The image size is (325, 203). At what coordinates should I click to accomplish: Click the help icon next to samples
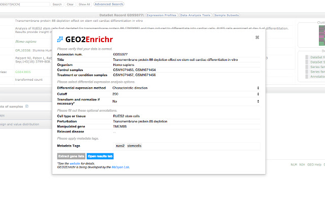[27, 106]
